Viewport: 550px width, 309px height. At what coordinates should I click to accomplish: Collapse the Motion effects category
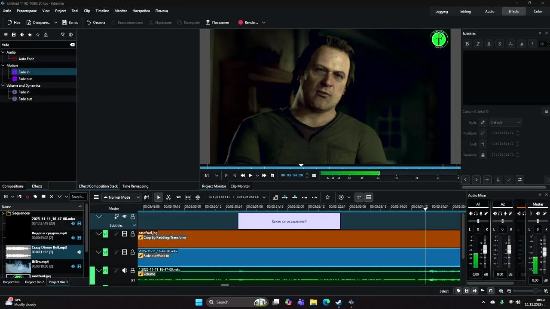point(3,66)
